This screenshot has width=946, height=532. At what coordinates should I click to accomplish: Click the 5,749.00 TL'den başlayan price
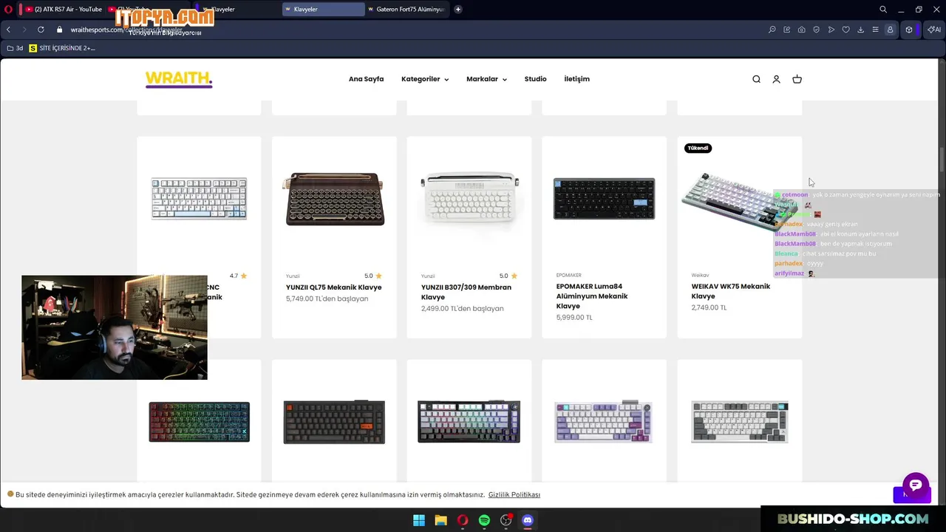pos(327,299)
